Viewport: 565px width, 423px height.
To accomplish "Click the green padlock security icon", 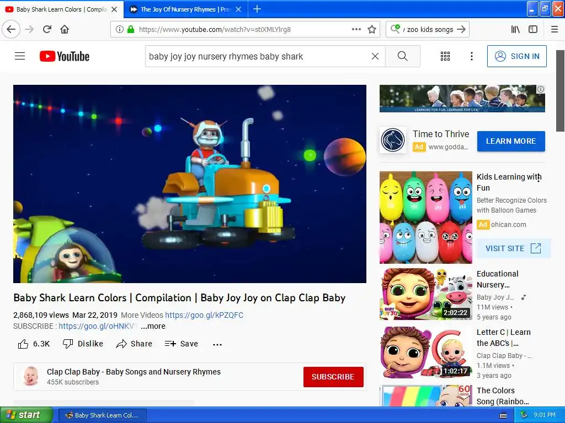I will pyautogui.click(x=130, y=29).
